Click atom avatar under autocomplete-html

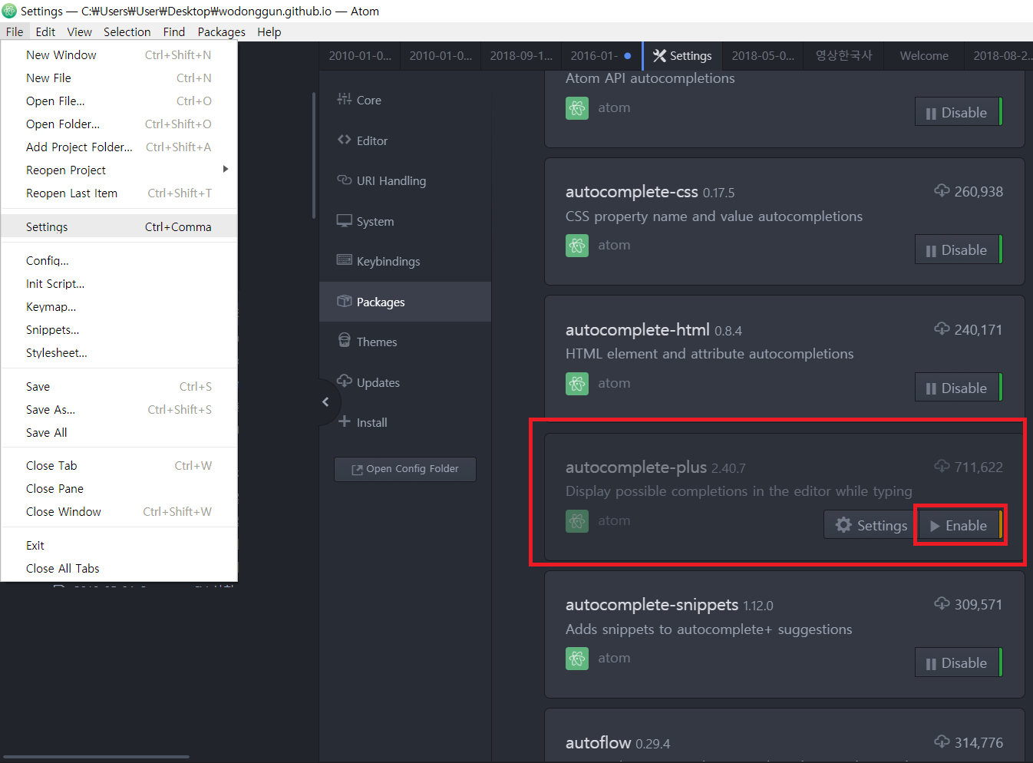pyautogui.click(x=577, y=384)
